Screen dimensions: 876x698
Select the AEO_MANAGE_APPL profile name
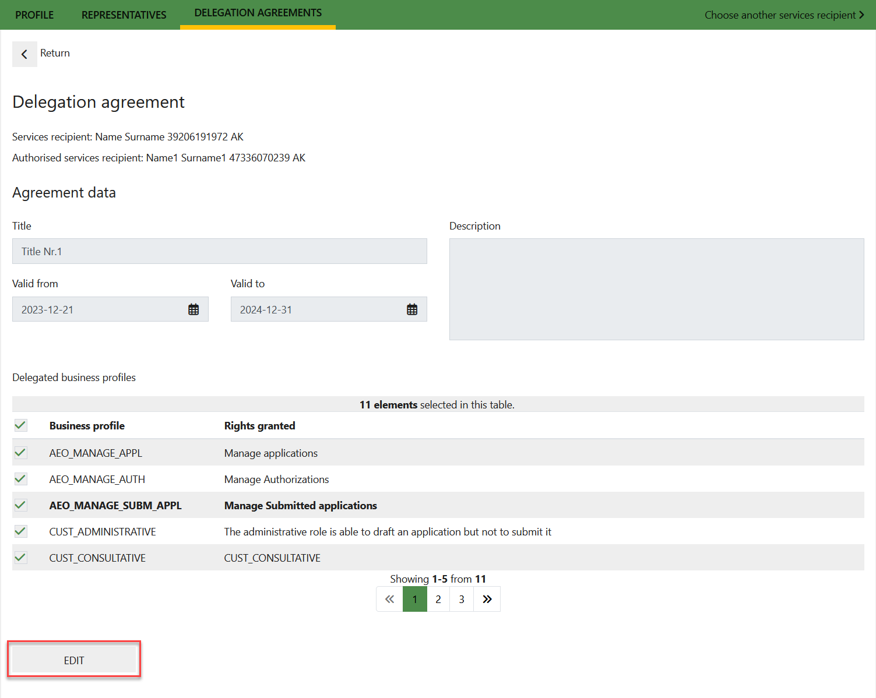pyautogui.click(x=96, y=453)
